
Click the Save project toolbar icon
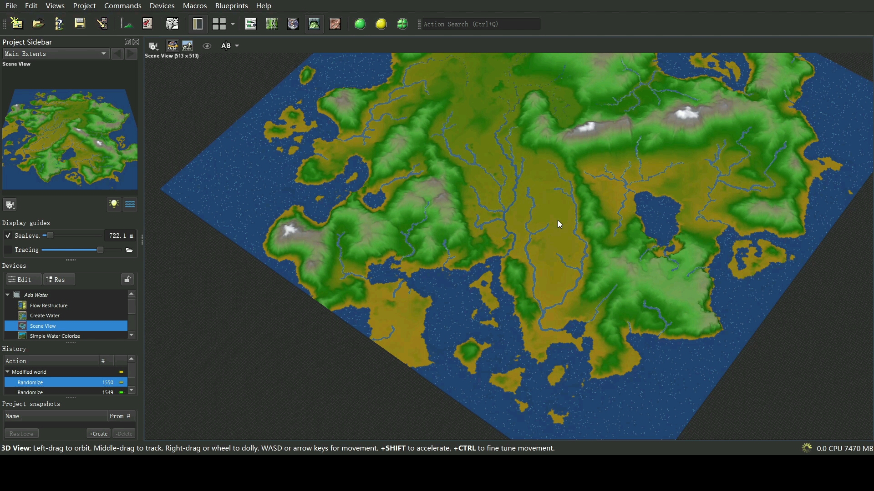pos(80,24)
